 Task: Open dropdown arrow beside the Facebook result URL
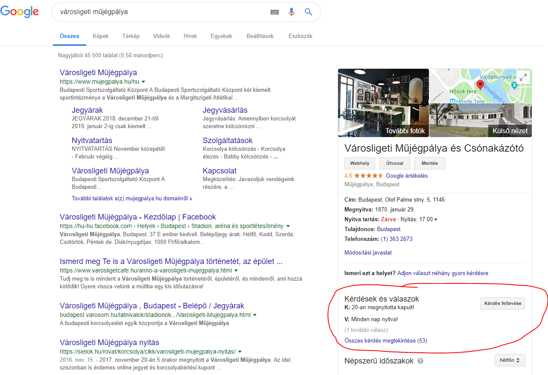pos(288,226)
